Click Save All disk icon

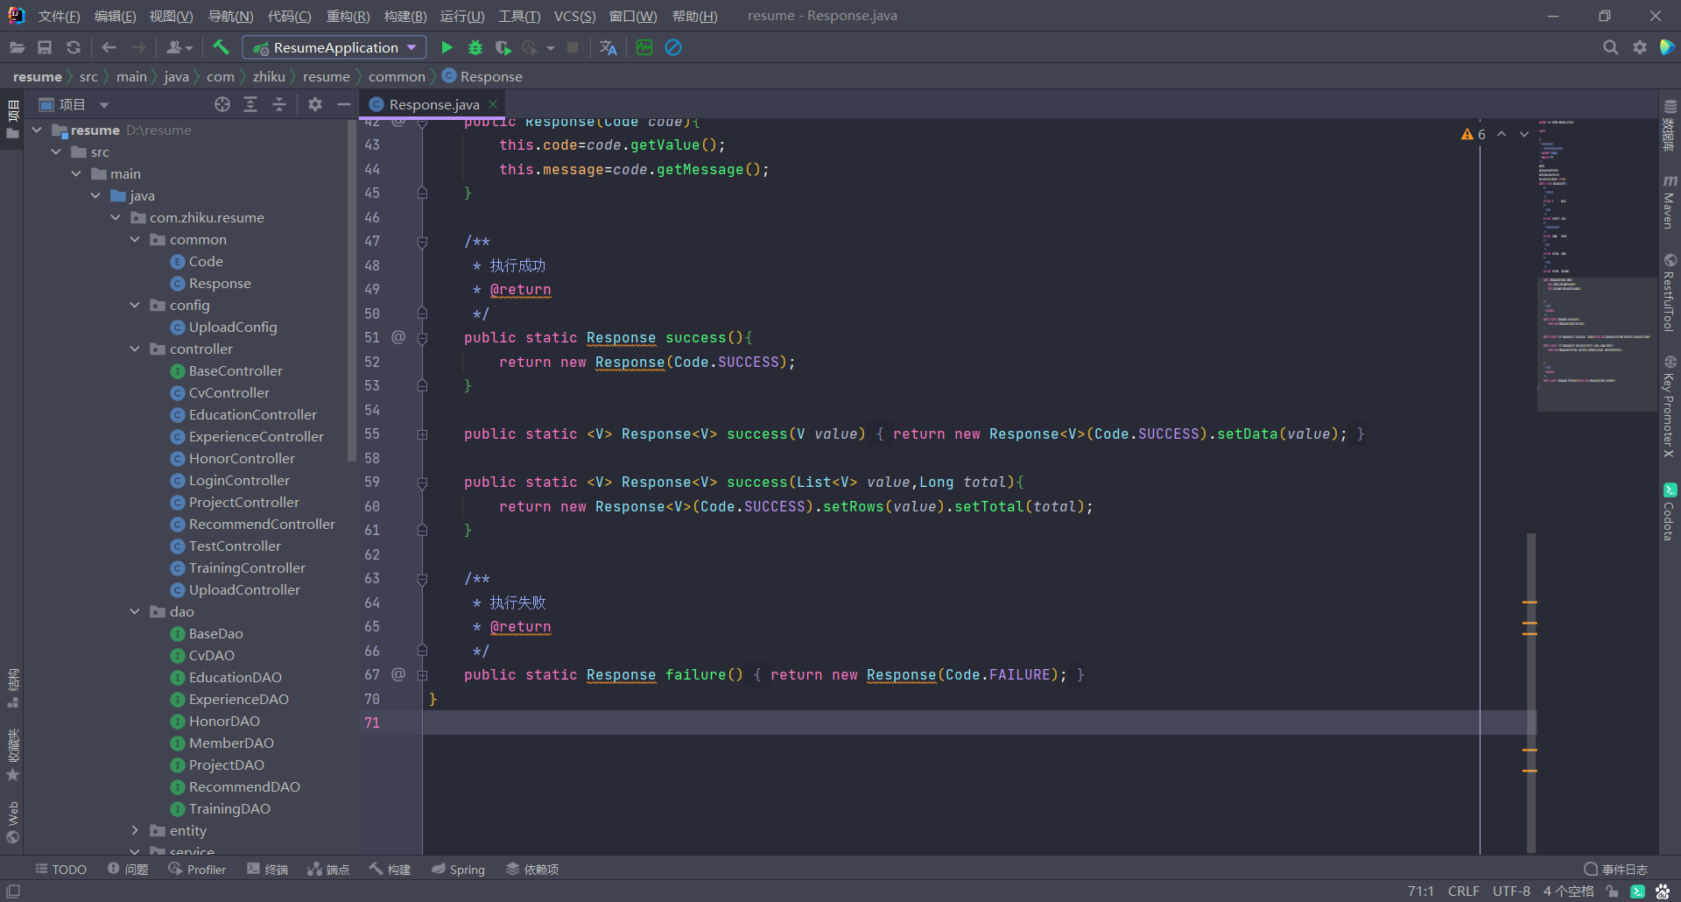point(45,48)
